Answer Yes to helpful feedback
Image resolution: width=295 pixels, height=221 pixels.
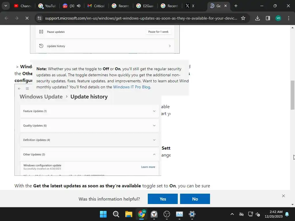pyautogui.click(x=162, y=199)
